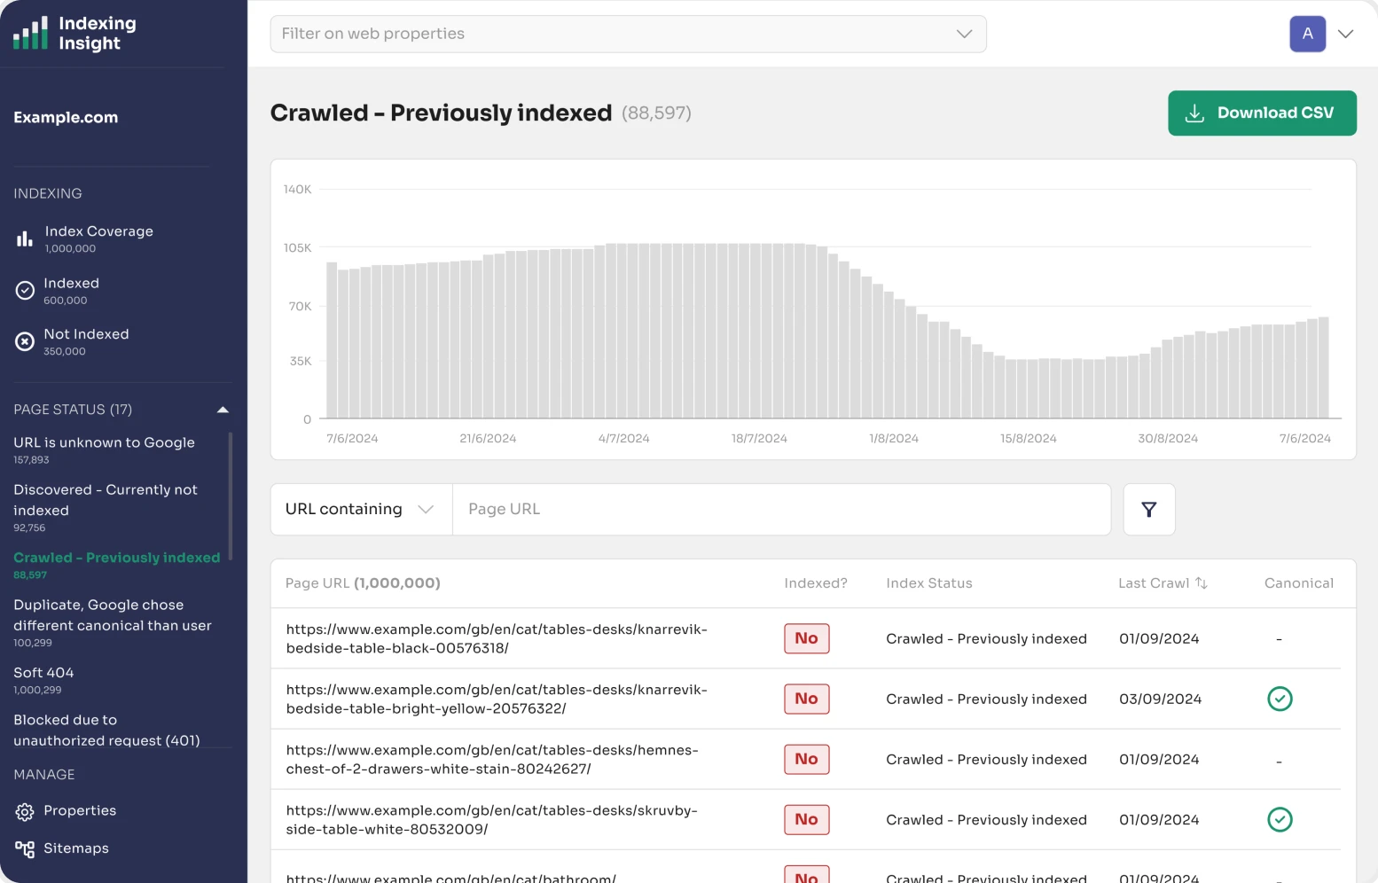1378x883 pixels.
Task: Open Properties gear icon in Manage
Action: [25, 812]
